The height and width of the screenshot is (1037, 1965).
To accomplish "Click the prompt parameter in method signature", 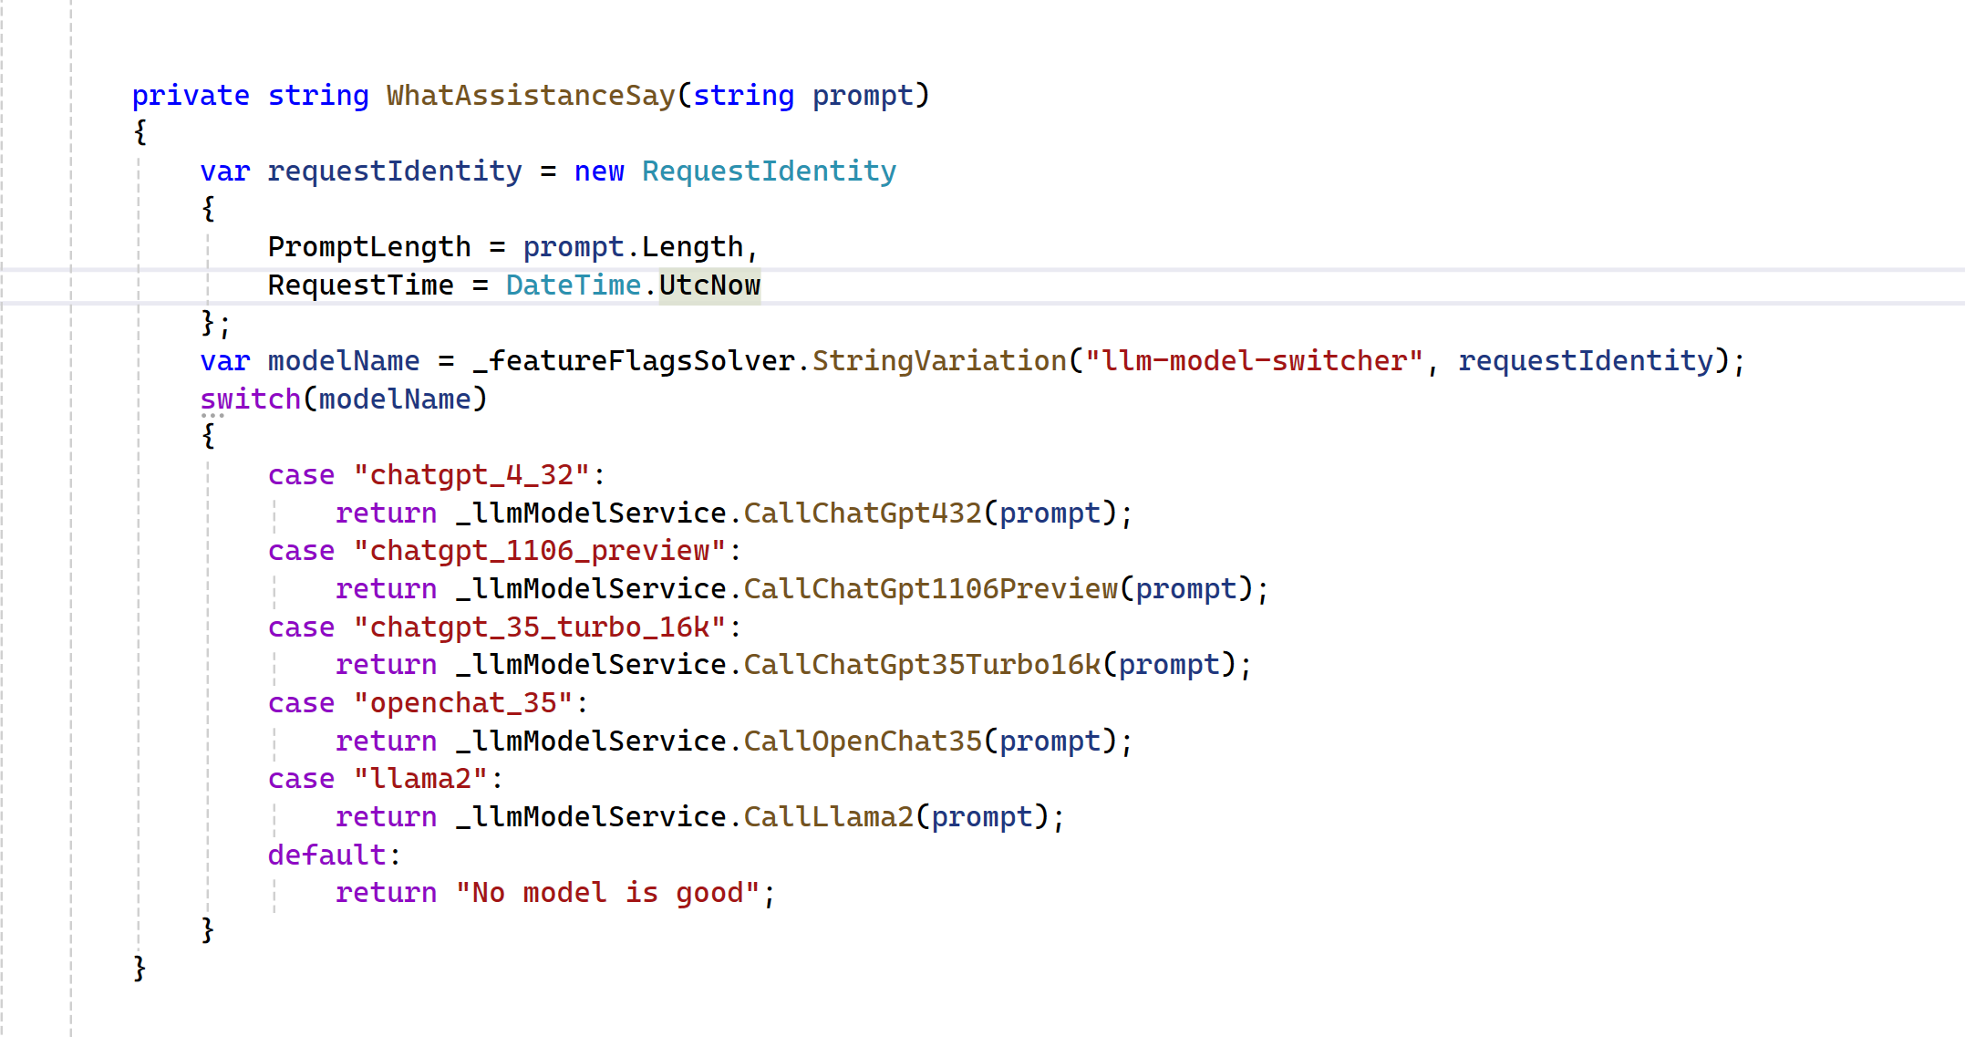I will 863,96.
